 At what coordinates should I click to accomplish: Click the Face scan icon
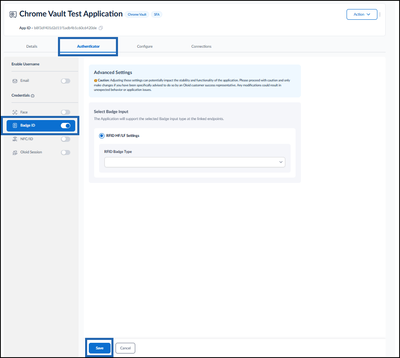click(x=15, y=112)
